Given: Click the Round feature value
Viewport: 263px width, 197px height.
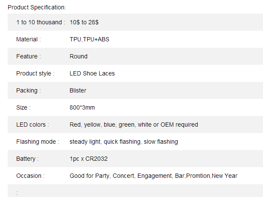Looking at the screenshot, I should 79,56.
